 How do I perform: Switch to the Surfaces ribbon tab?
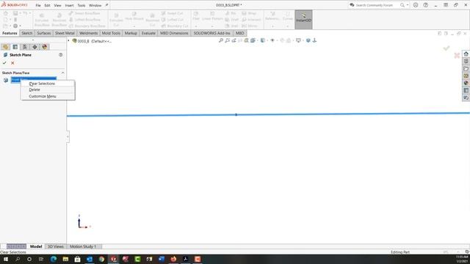(x=44, y=33)
